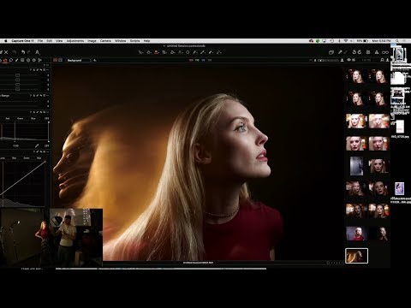Open the Scripts menu

pos(135,41)
